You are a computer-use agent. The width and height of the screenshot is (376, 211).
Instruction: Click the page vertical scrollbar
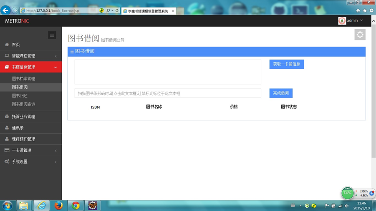(x=373, y=91)
